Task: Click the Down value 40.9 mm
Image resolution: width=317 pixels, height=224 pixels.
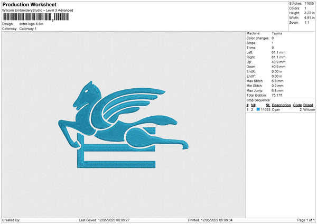Action: [278, 67]
